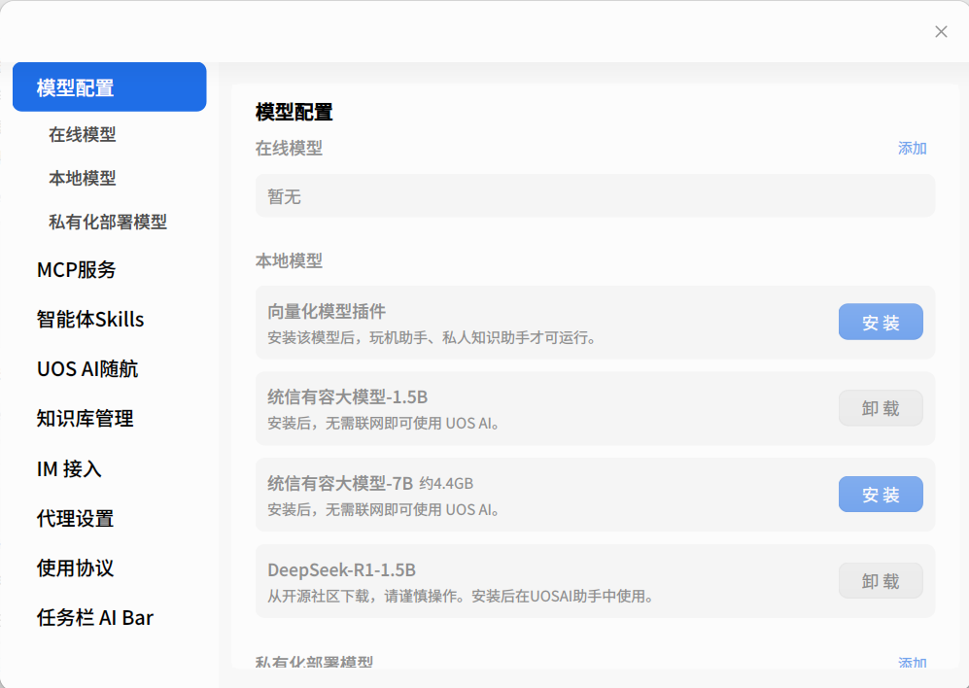The height and width of the screenshot is (688, 969).
Task: View 使用协议 section
Action: tap(75, 568)
